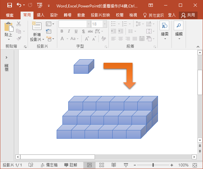203x169 pixels.
Task: Open the undo history dropdown arrow
Action: (24, 5)
